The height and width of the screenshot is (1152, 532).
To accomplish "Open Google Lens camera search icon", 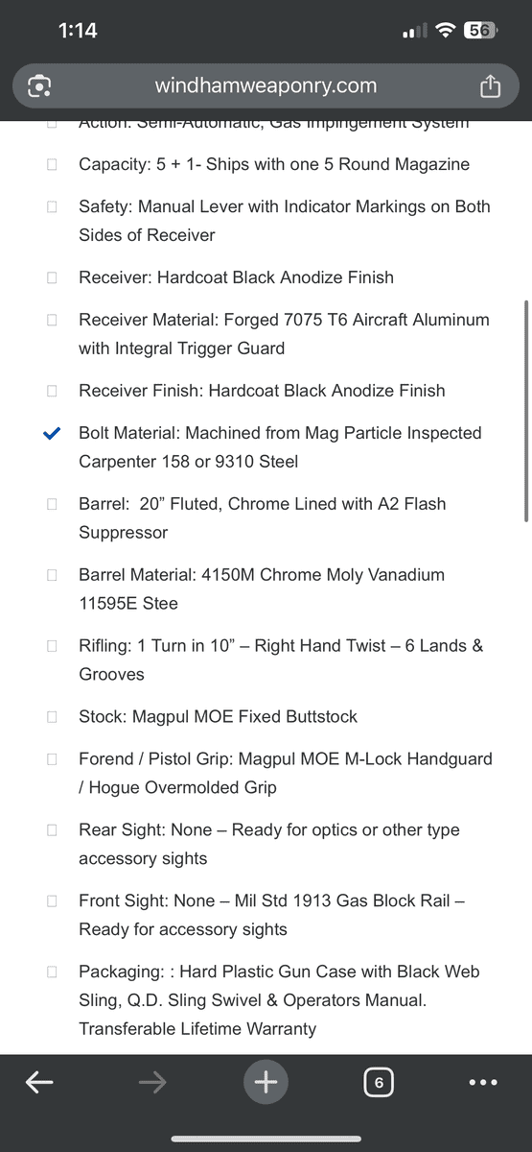I will click(39, 86).
